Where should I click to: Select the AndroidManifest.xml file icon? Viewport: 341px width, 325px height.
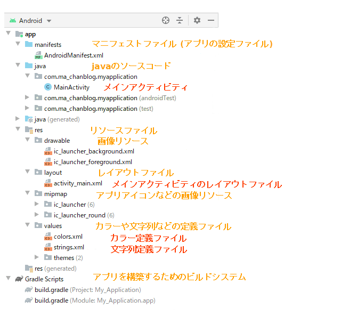pyautogui.click(x=38, y=55)
